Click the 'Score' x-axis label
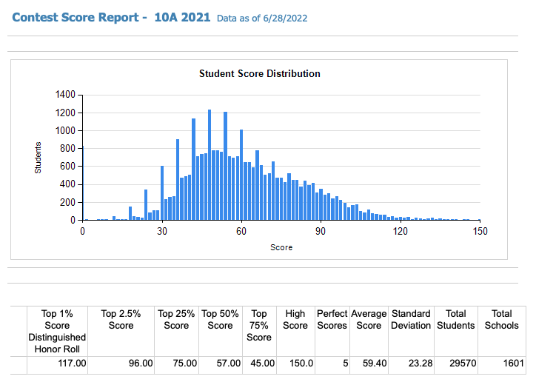Image resolution: width=536 pixels, height=382 pixels. (281, 247)
